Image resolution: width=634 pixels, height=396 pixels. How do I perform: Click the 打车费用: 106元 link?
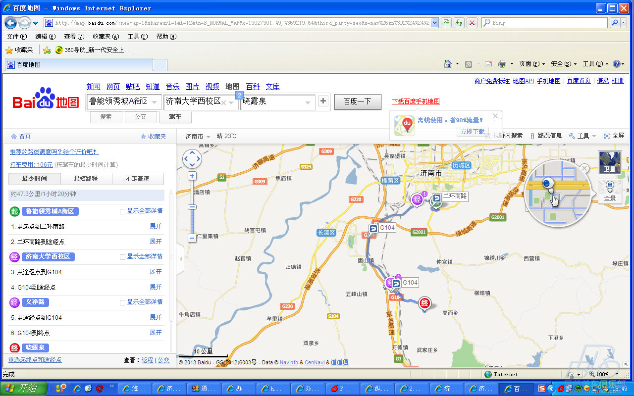[x=31, y=165]
